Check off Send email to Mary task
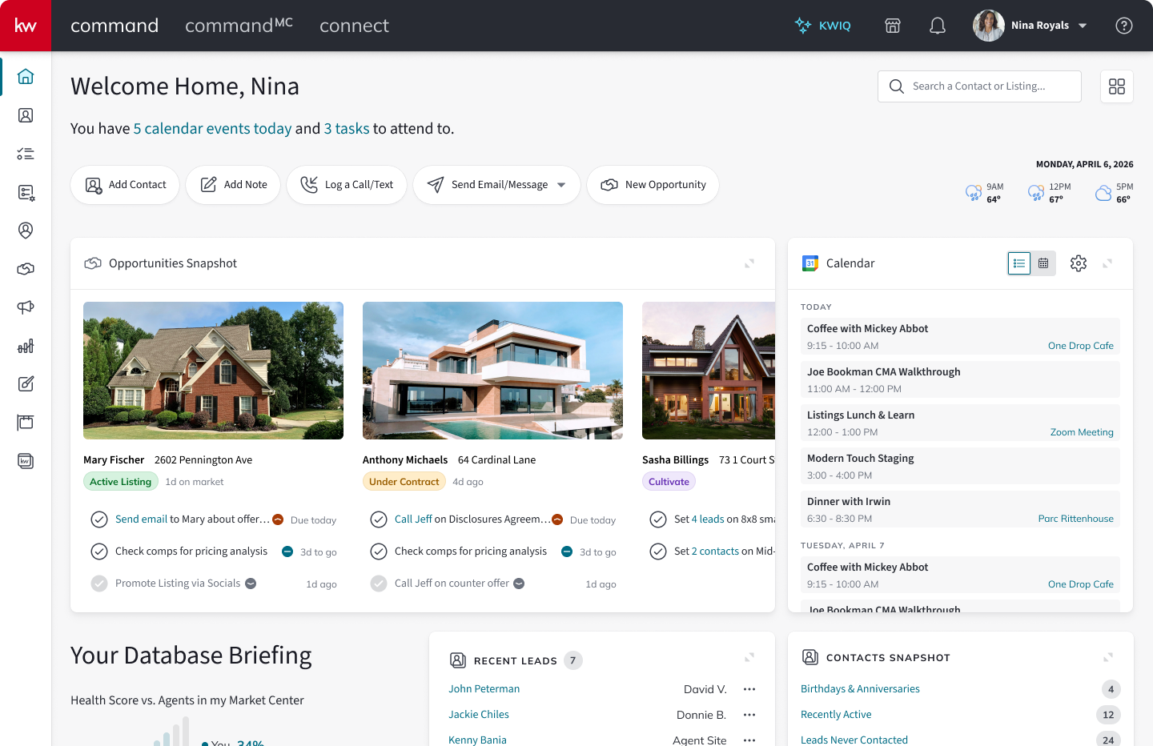 99,519
